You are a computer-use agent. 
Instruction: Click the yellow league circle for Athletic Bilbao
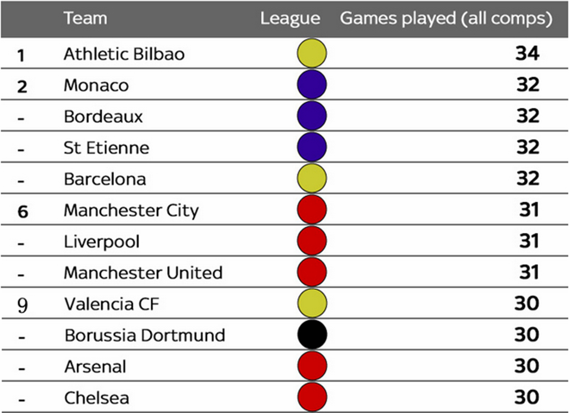click(312, 53)
